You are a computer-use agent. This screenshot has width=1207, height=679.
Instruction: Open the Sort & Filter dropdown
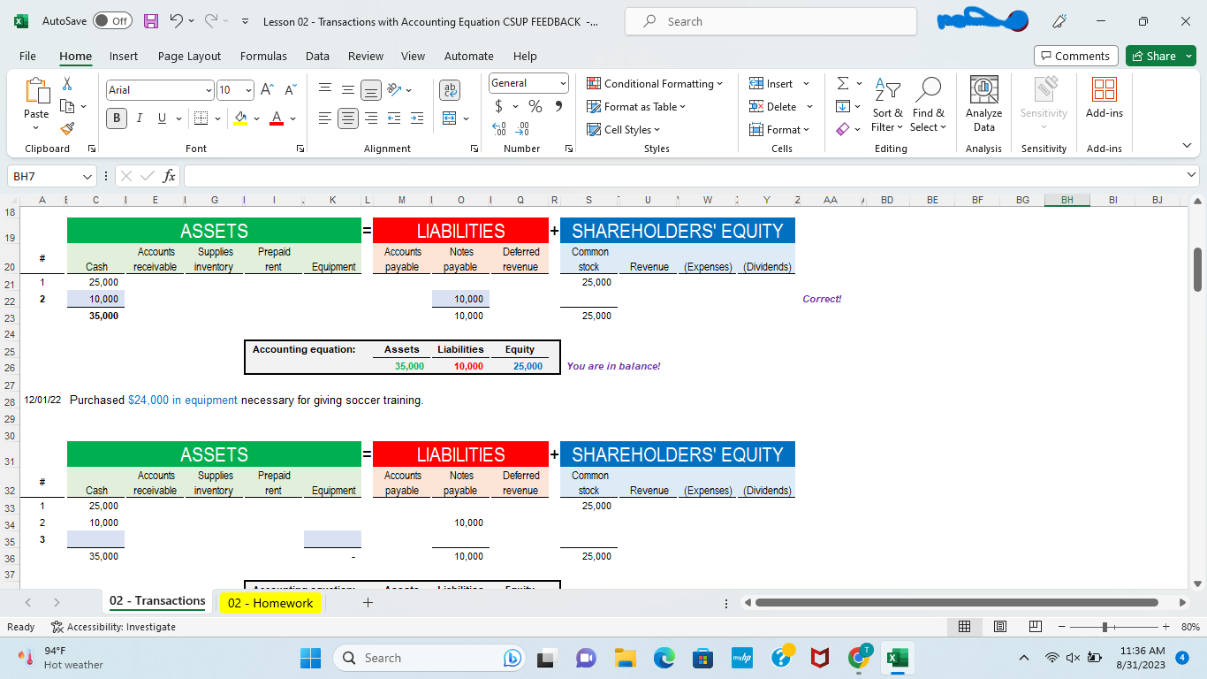(x=887, y=104)
